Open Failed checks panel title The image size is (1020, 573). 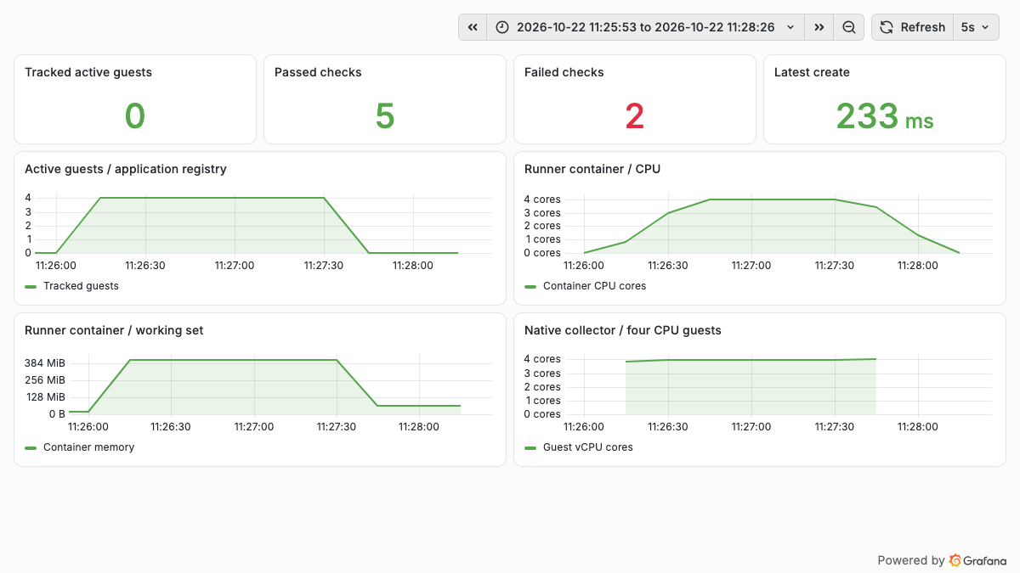[x=564, y=72]
